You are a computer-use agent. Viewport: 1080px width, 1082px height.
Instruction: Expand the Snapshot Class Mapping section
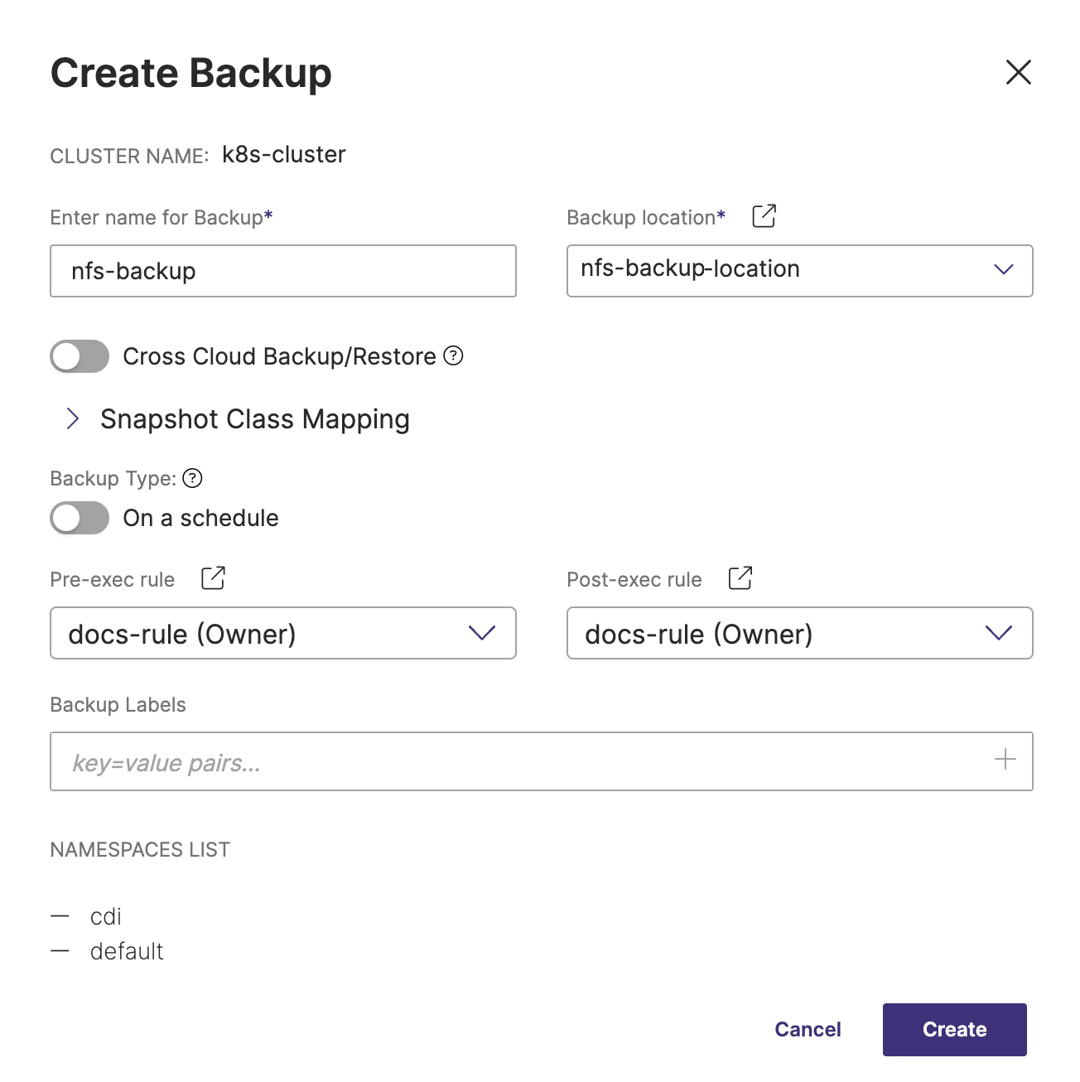[73, 419]
